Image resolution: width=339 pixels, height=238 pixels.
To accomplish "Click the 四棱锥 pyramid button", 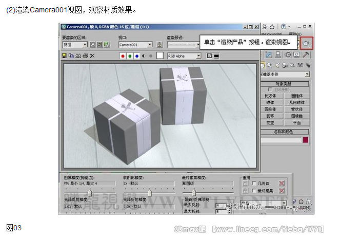I will tap(297, 116).
